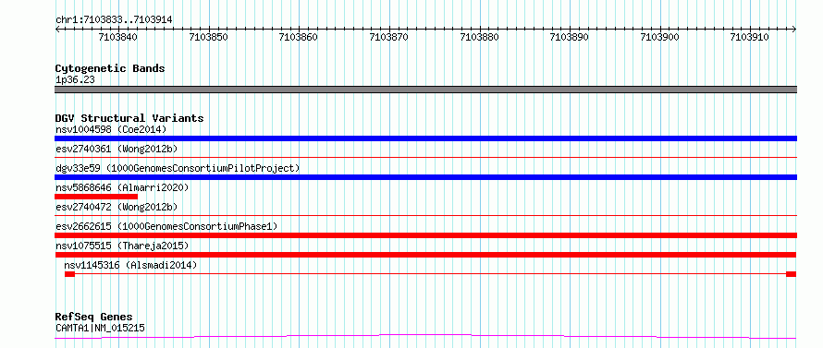This screenshot has width=823, height=348.
Task: Select the esv2740472 (Wong2012b) thin red line
Action: click(x=425, y=215)
